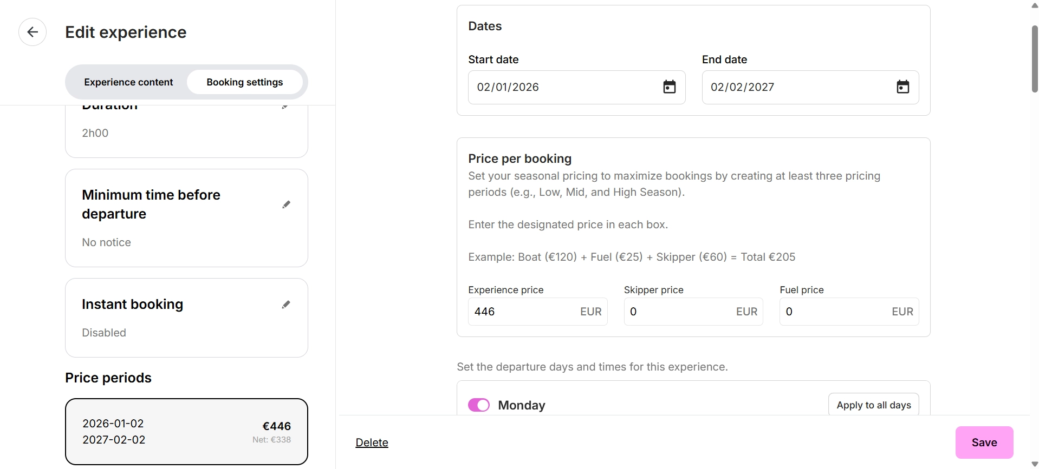Open the Start date calendar picker

click(x=669, y=87)
